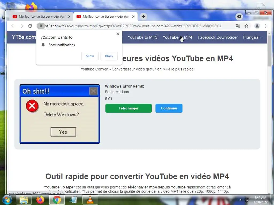The image size is (274, 205).
Task: Dismiss the notification permission popup
Action: pyautogui.click(x=118, y=34)
